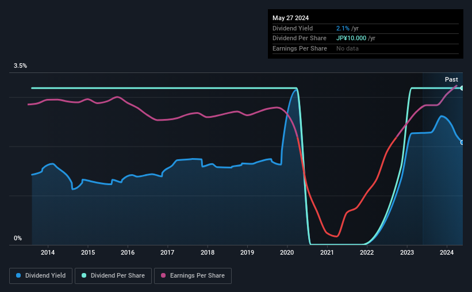Screen dimensions: 472x292
Task: Click the Past label in the chart
Action: [451, 79]
